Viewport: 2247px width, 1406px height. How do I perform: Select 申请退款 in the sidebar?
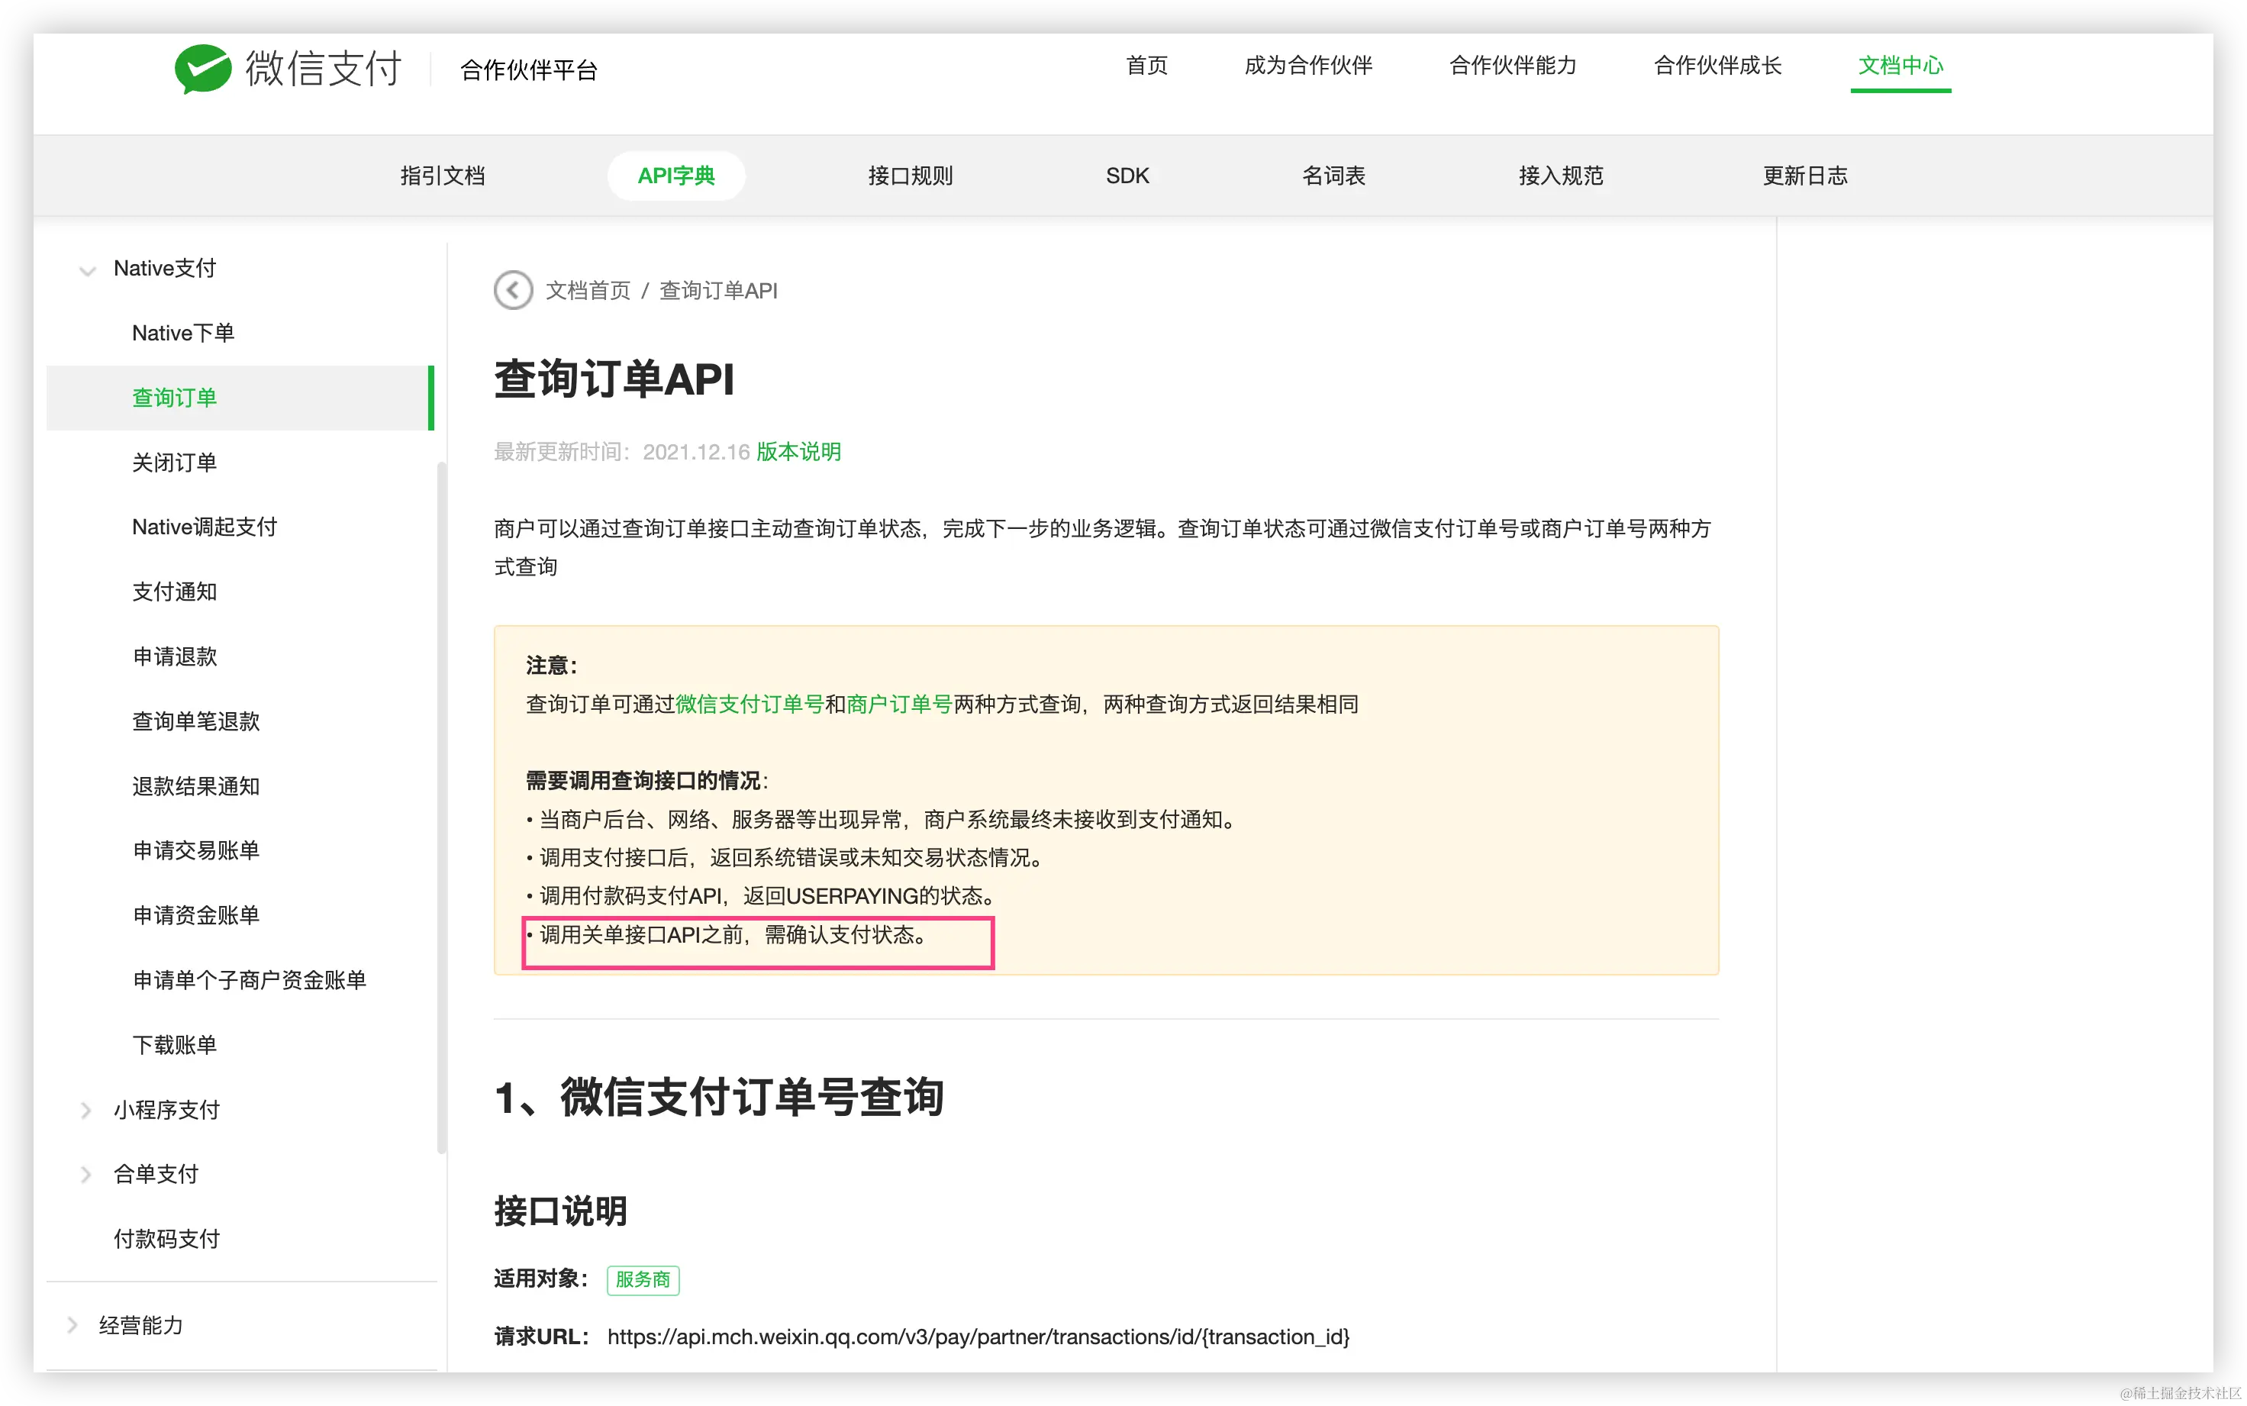point(175,656)
